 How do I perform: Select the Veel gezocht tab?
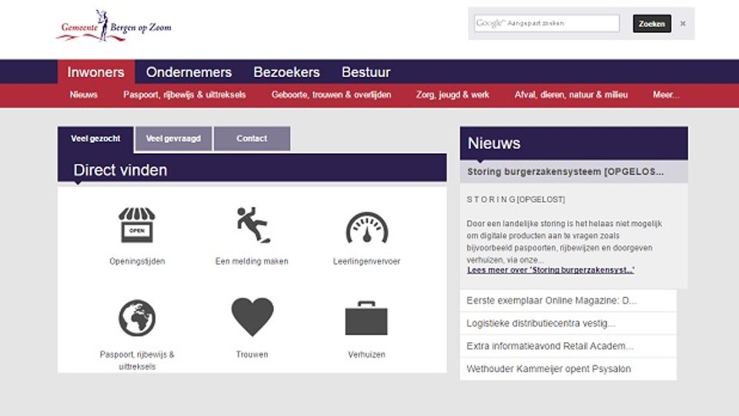(95, 139)
